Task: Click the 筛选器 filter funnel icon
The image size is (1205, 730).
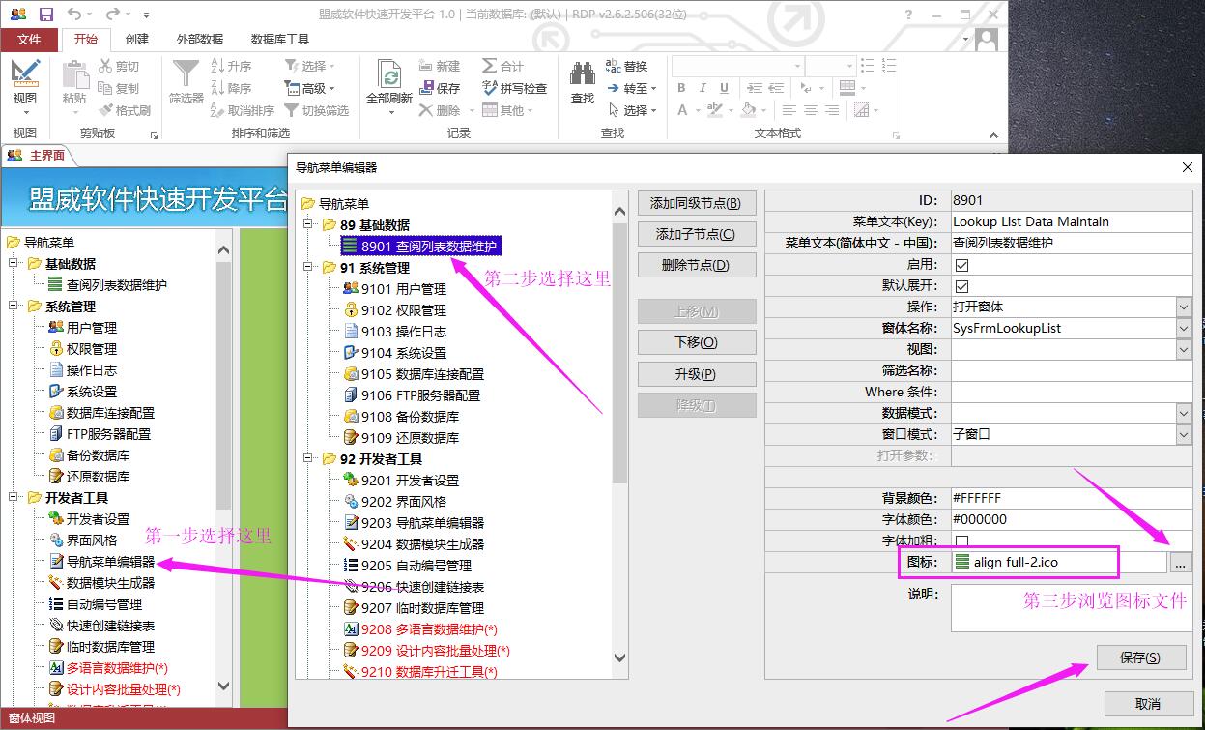Action: tap(186, 73)
